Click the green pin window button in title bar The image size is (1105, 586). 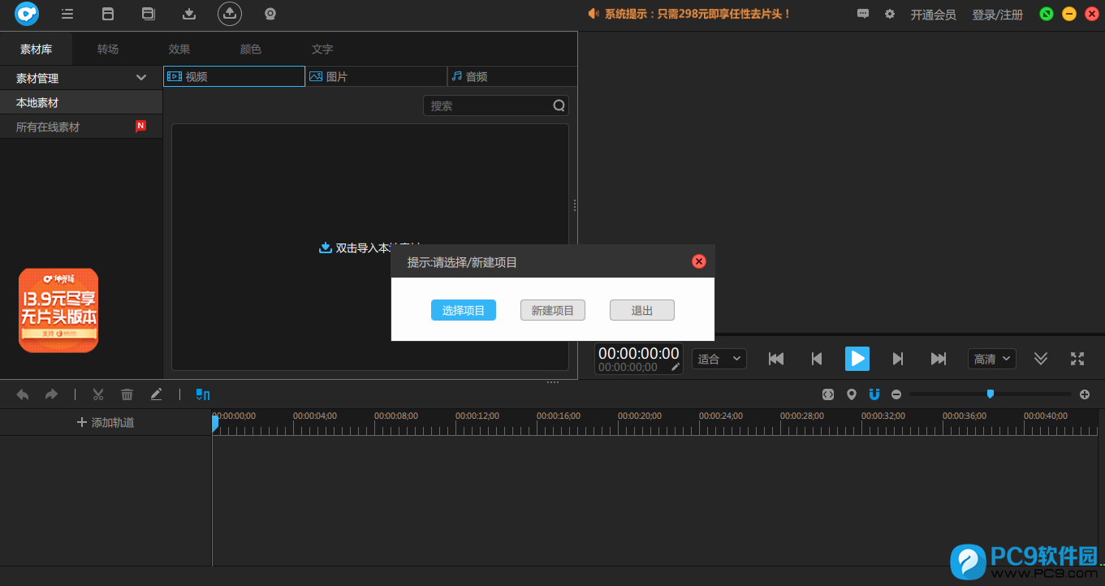1047,14
